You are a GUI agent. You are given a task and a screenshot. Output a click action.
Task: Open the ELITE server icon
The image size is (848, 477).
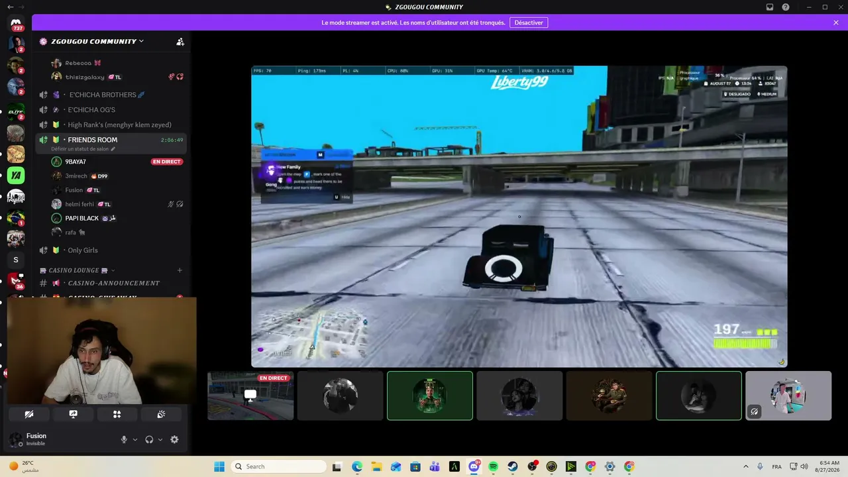pyautogui.click(x=16, y=111)
